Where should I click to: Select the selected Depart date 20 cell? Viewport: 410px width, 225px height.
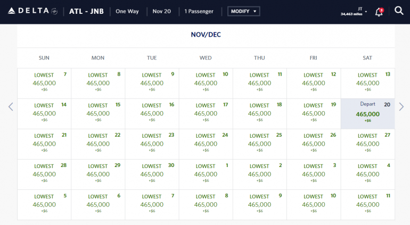(x=367, y=113)
